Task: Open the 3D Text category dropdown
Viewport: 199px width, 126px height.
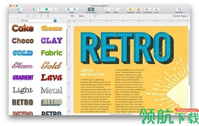Action: 38,21
